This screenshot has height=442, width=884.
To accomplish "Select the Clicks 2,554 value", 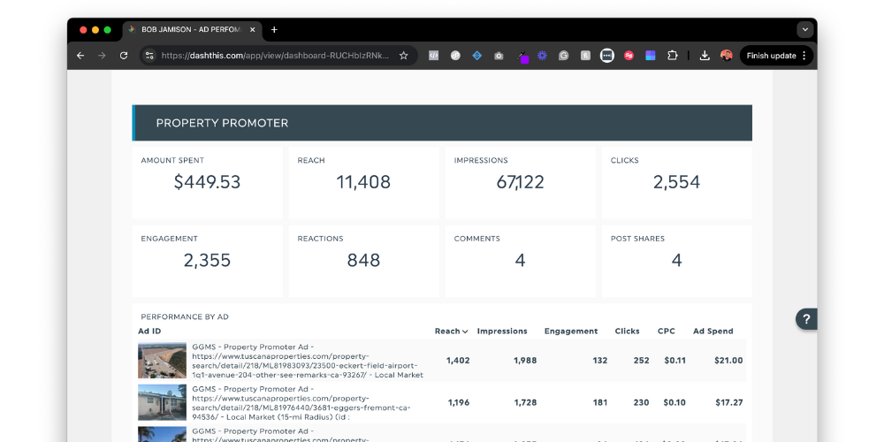I will tap(676, 182).
